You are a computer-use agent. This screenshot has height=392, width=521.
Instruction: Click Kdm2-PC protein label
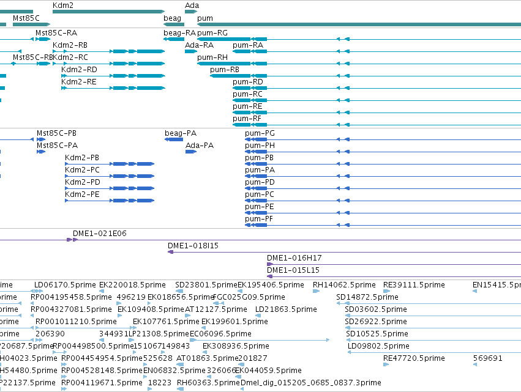[x=83, y=170]
